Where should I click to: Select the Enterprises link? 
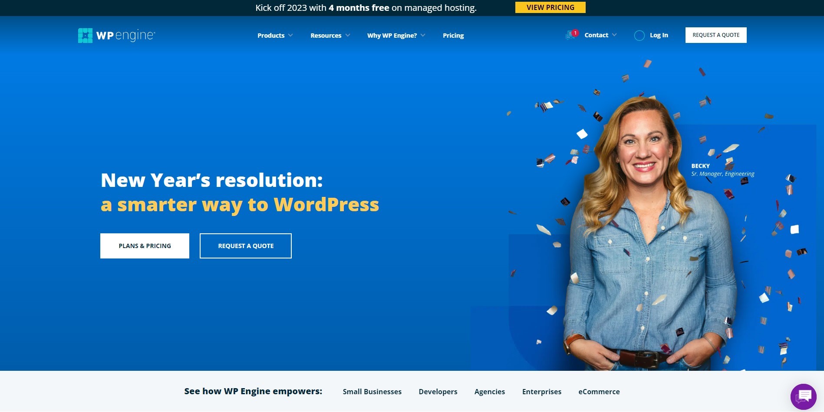tap(542, 392)
